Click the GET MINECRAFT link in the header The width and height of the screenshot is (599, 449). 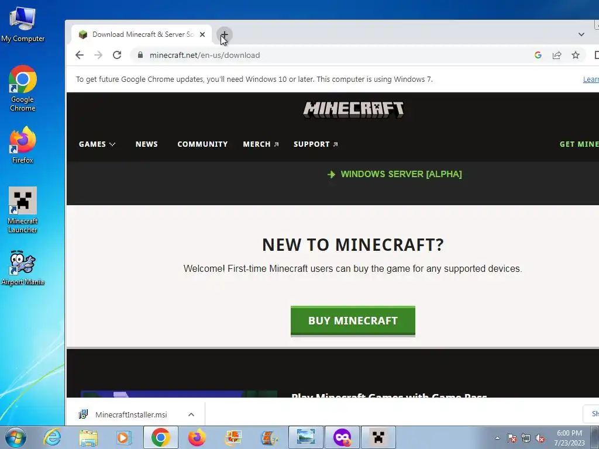pyautogui.click(x=579, y=144)
